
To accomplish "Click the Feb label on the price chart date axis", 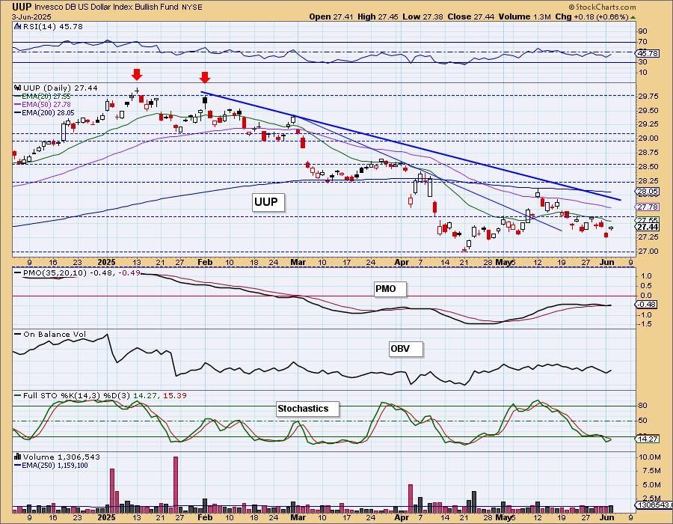I will [205, 262].
